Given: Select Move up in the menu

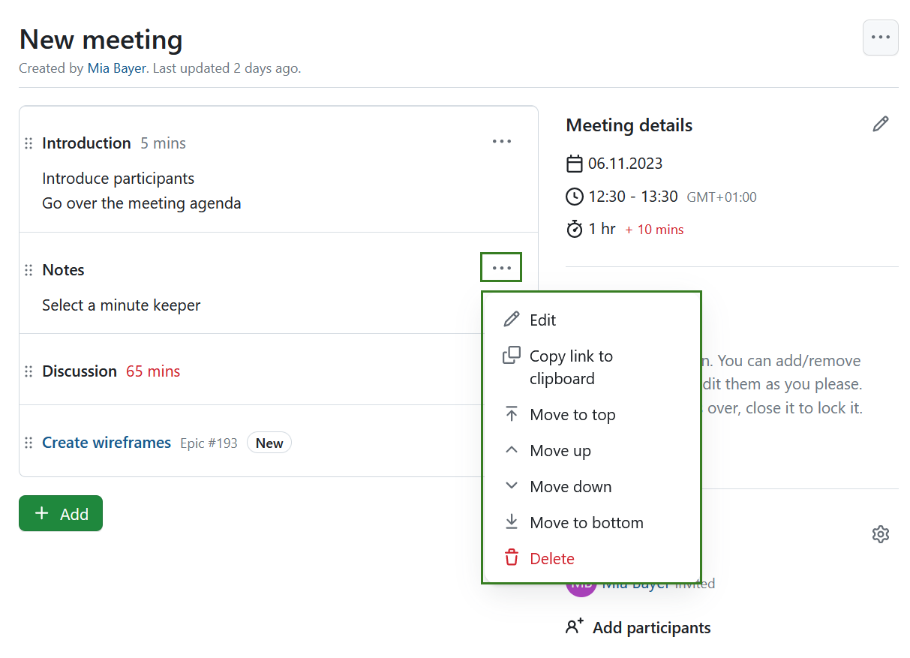Looking at the screenshot, I should pos(560,451).
